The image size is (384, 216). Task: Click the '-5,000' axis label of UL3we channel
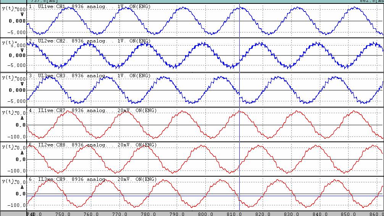16,101
